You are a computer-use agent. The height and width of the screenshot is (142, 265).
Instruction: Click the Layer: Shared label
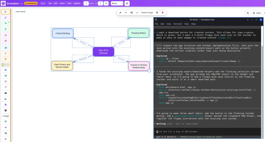(x=20, y=12)
